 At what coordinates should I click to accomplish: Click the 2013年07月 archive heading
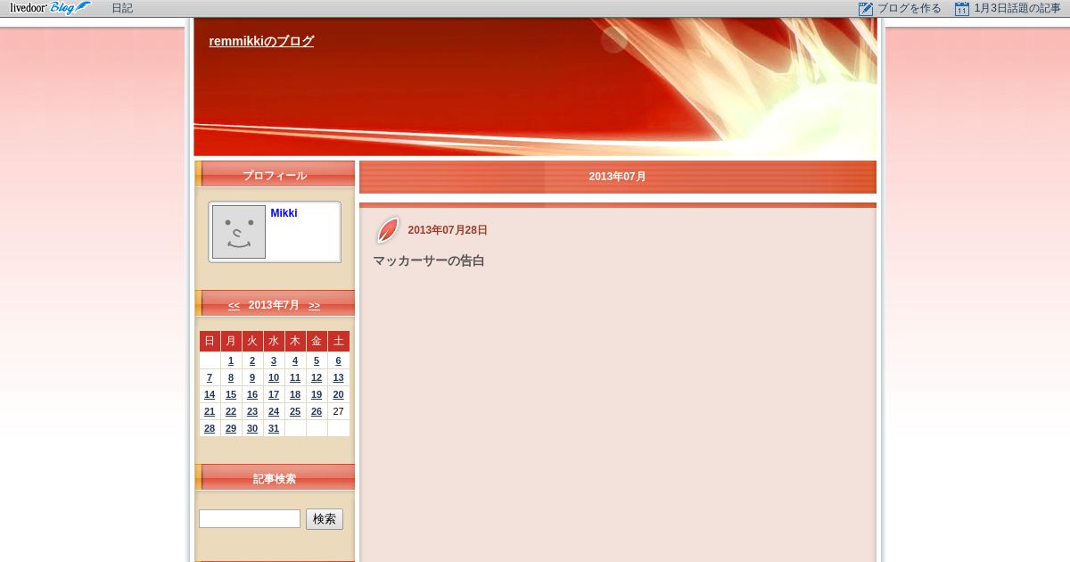click(617, 177)
